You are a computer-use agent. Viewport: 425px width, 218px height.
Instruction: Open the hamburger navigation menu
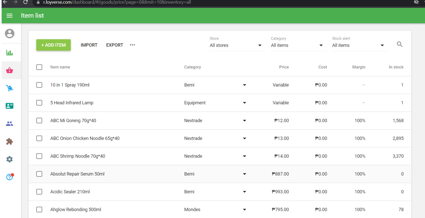tap(10, 16)
